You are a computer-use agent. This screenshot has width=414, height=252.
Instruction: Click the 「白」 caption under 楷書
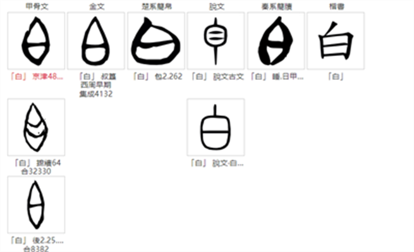(336, 77)
